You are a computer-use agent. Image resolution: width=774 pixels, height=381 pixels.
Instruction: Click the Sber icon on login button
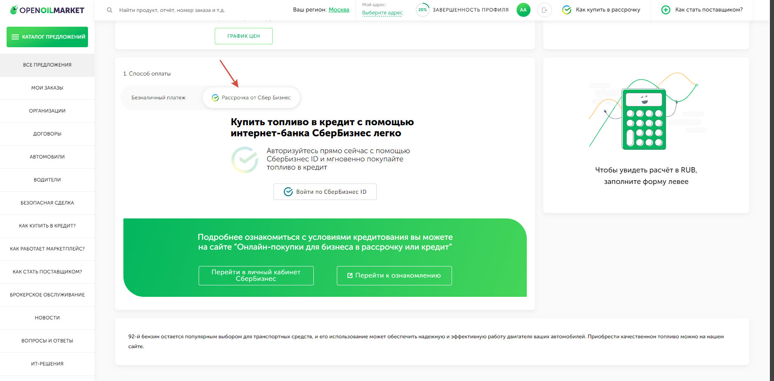tap(288, 192)
